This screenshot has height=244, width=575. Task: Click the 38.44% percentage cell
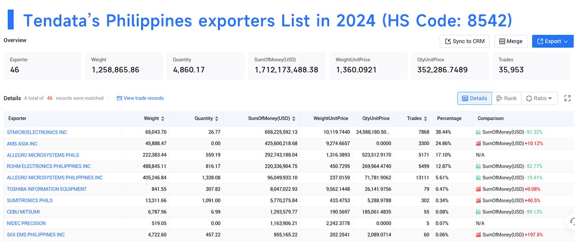pos(444,132)
